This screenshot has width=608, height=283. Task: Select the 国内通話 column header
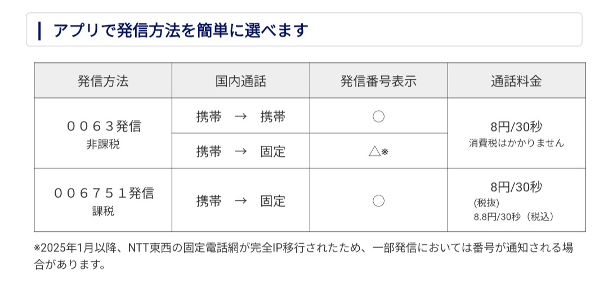tap(240, 81)
